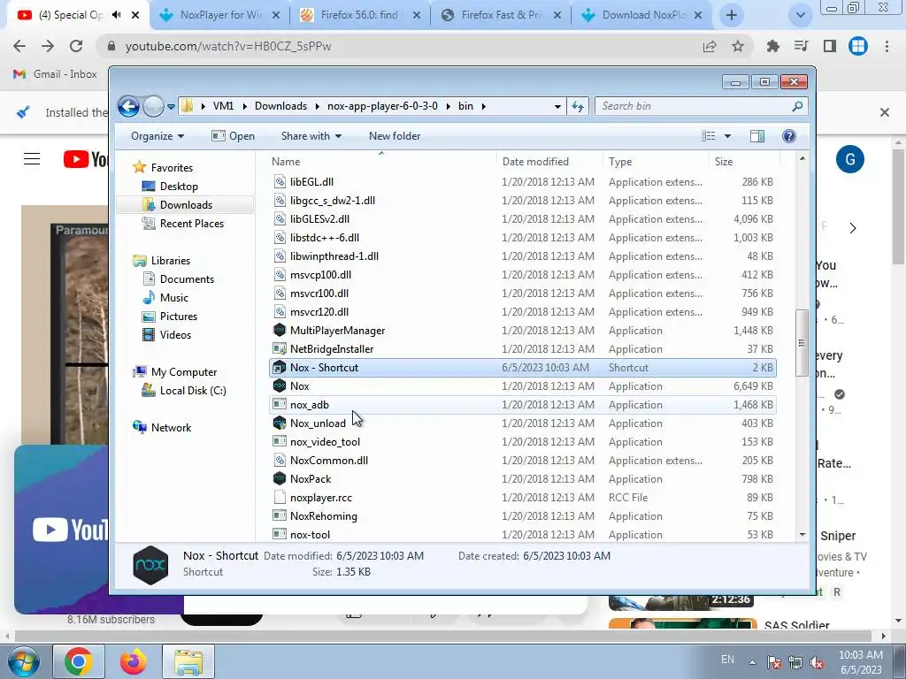The width and height of the screenshot is (906, 679).
Task: Click the Explorer forward navigation arrow
Action: 153,106
